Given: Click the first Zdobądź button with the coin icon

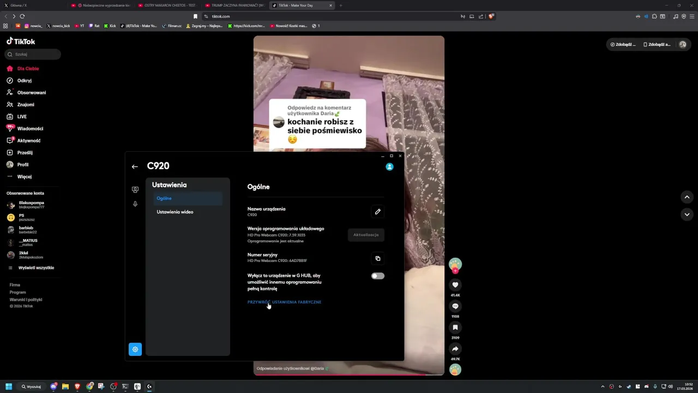Looking at the screenshot, I should (623, 44).
